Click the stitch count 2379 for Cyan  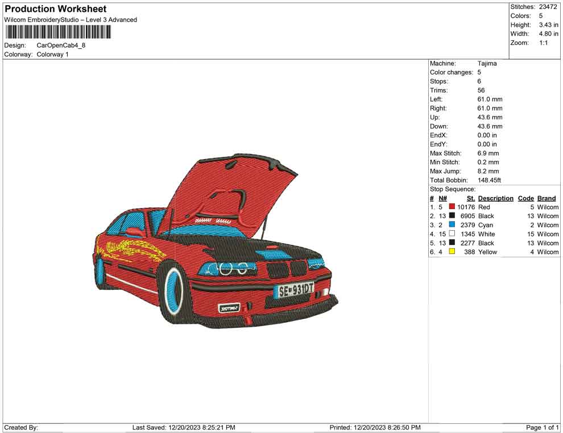coord(468,225)
